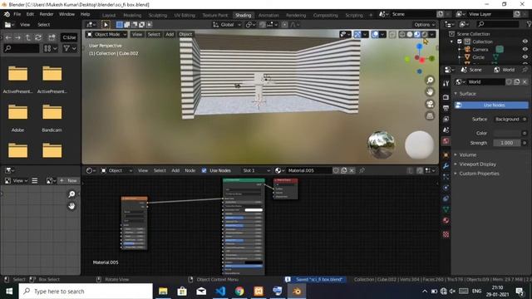Image resolution: width=532 pixels, height=299 pixels.
Task: Open Modifiers properties wrench tab
Action: 446,166
